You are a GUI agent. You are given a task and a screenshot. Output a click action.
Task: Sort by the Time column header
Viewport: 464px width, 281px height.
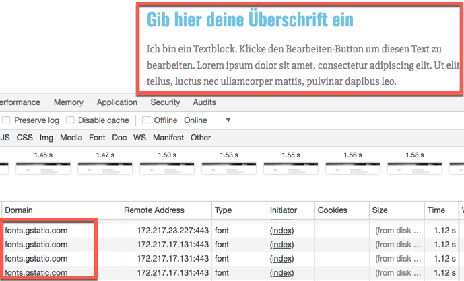click(x=442, y=210)
